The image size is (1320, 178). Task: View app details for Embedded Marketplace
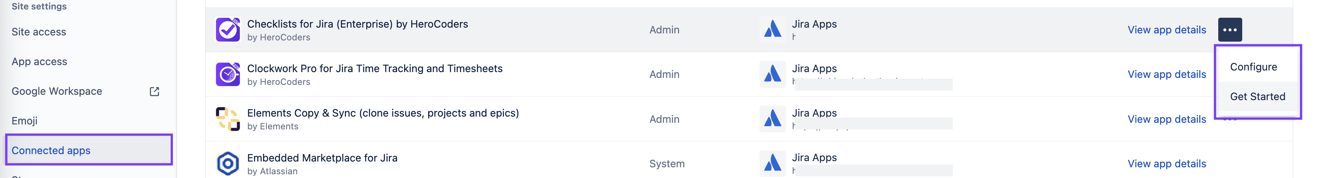click(1166, 163)
